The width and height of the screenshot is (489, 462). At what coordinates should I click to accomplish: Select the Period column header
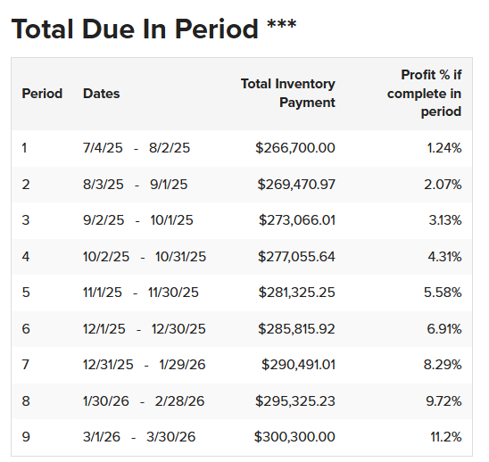42,94
